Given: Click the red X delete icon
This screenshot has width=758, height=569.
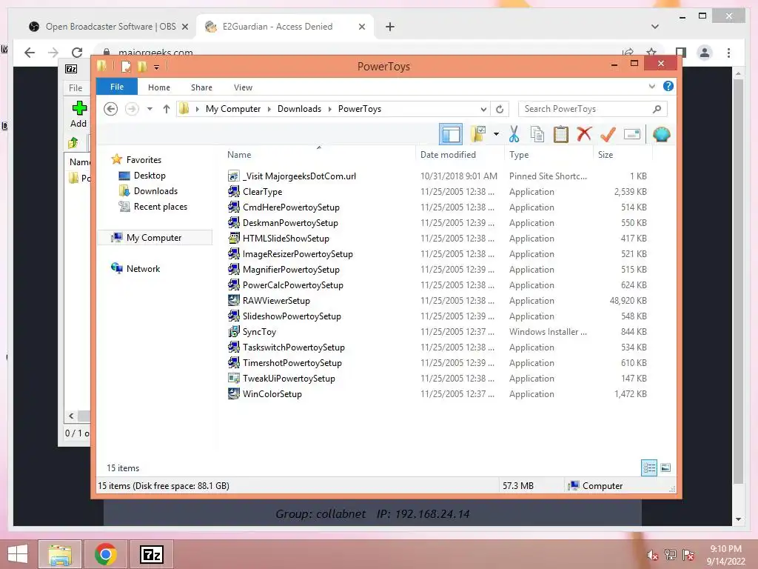Looking at the screenshot, I should (x=584, y=134).
